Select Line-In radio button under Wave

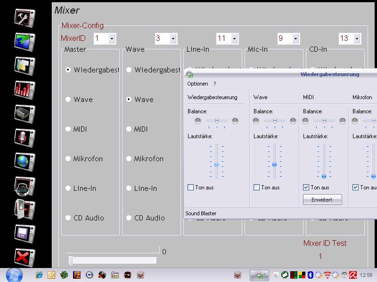tap(129, 188)
